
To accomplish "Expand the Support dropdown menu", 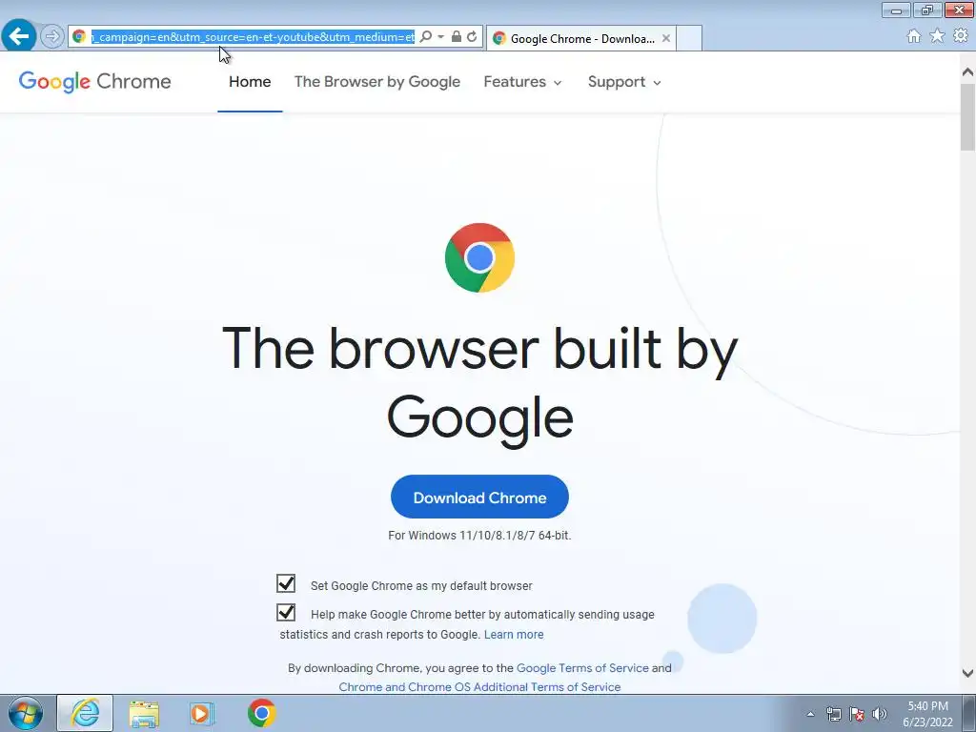I will [624, 82].
